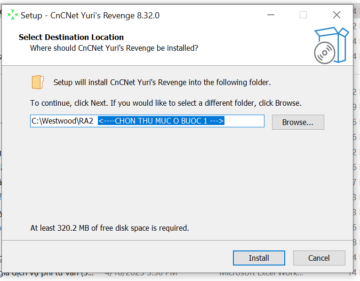Click the orange folder icon
This screenshot has height=281, width=360.
38,82
